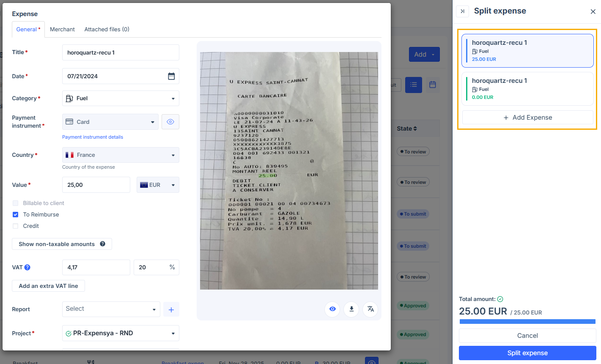Click the non-taxable amounts help icon
The height and width of the screenshot is (364, 601).
coord(102,244)
